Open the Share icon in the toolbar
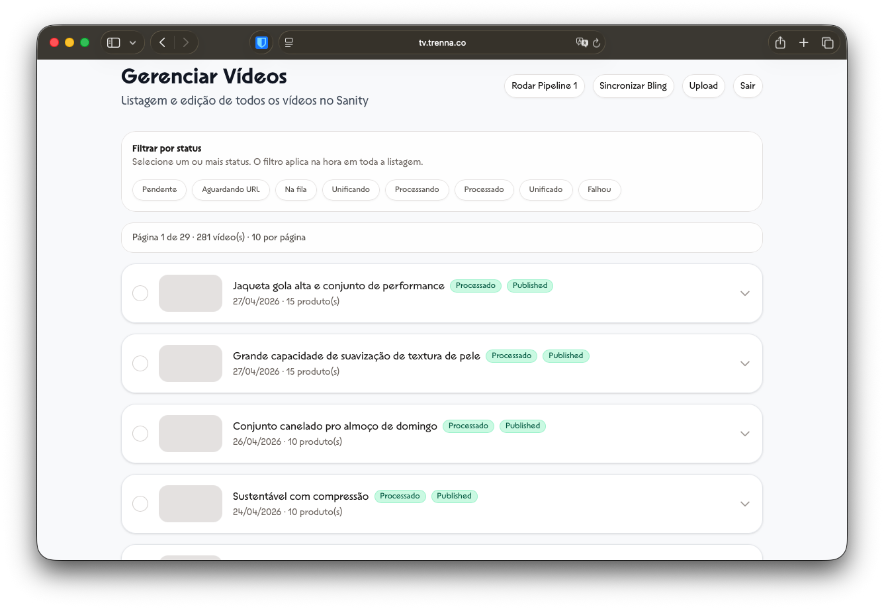The height and width of the screenshot is (609, 884). coord(780,42)
